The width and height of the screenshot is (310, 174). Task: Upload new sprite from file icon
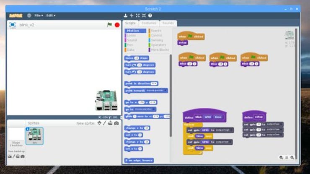110,123
